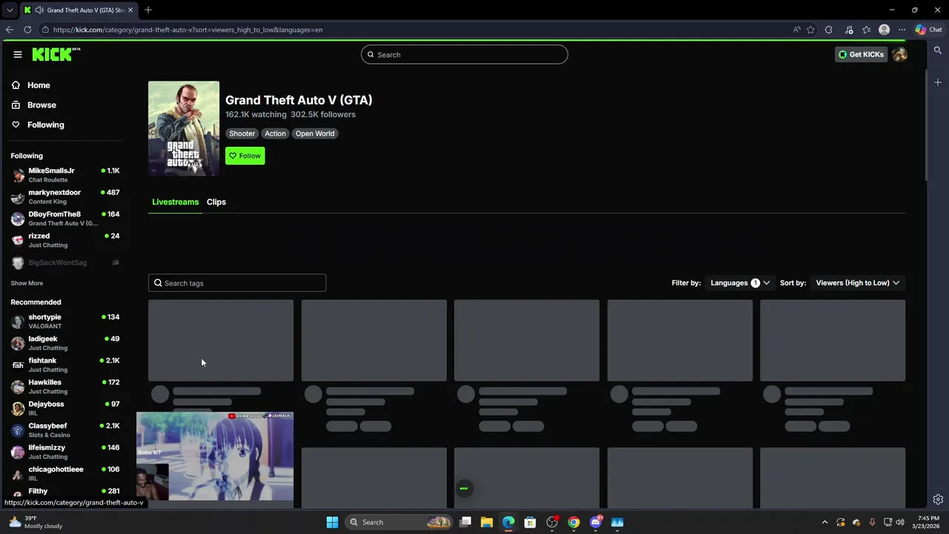Open markynextdoor channel in Following
This screenshot has height=534, width=949.
[65, 197]
